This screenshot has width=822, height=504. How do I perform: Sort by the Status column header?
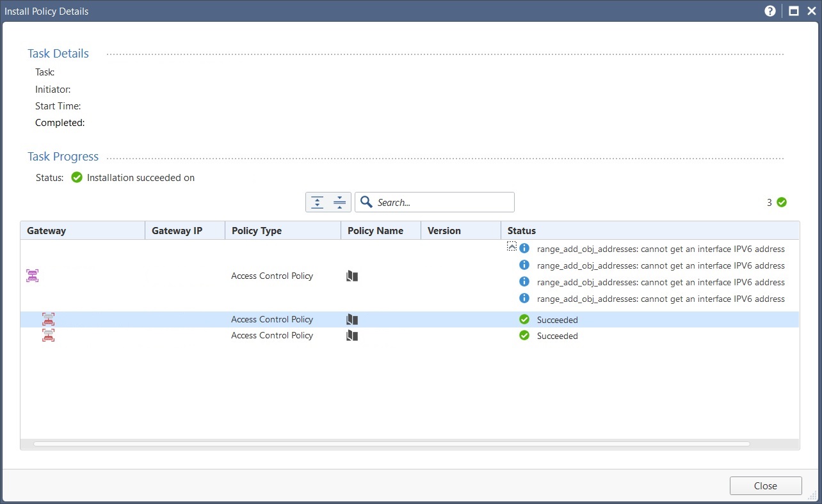[x=650, y=230]
